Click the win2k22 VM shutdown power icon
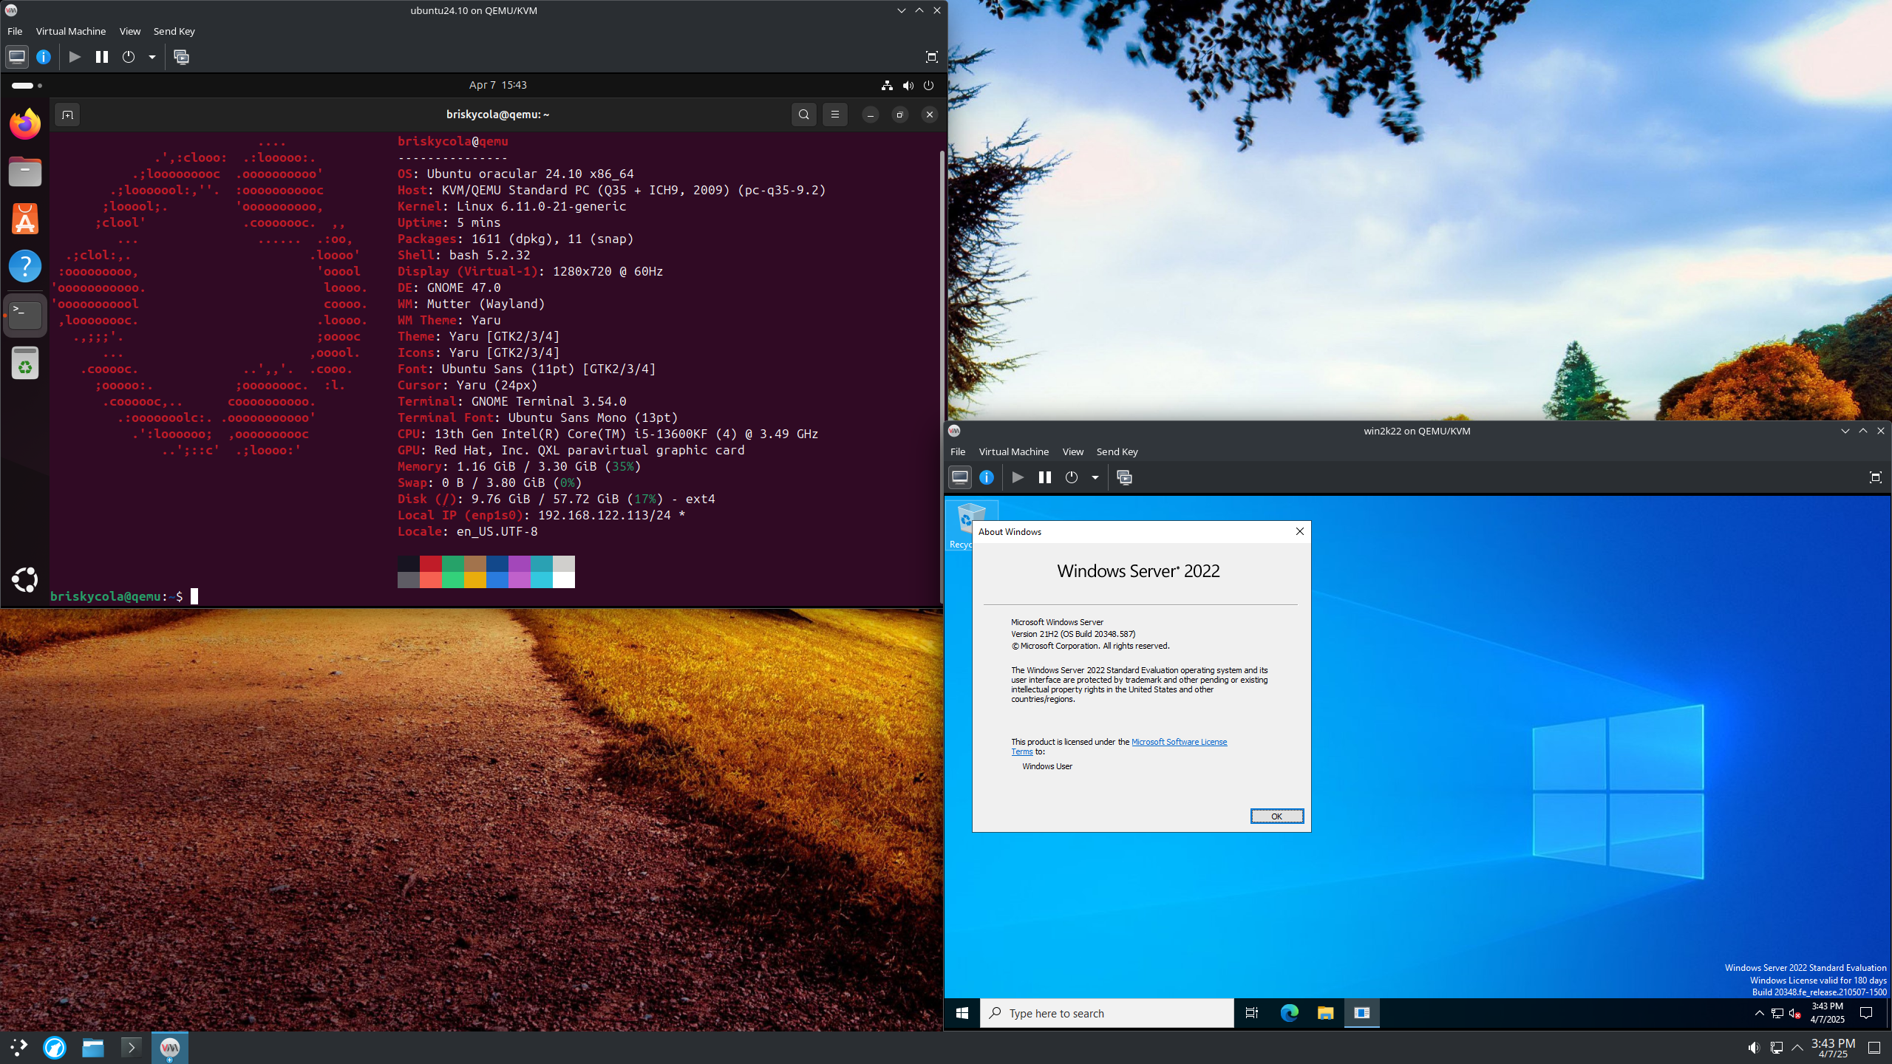 1072,477
